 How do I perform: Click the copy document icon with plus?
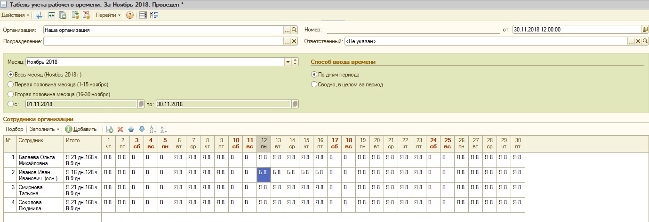pos(63,15)
